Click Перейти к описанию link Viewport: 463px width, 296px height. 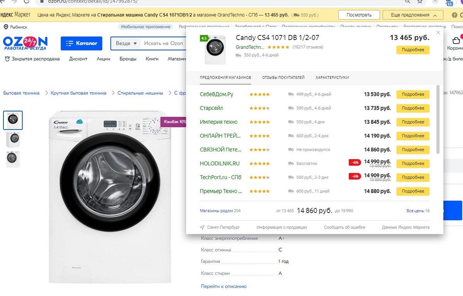223,286
